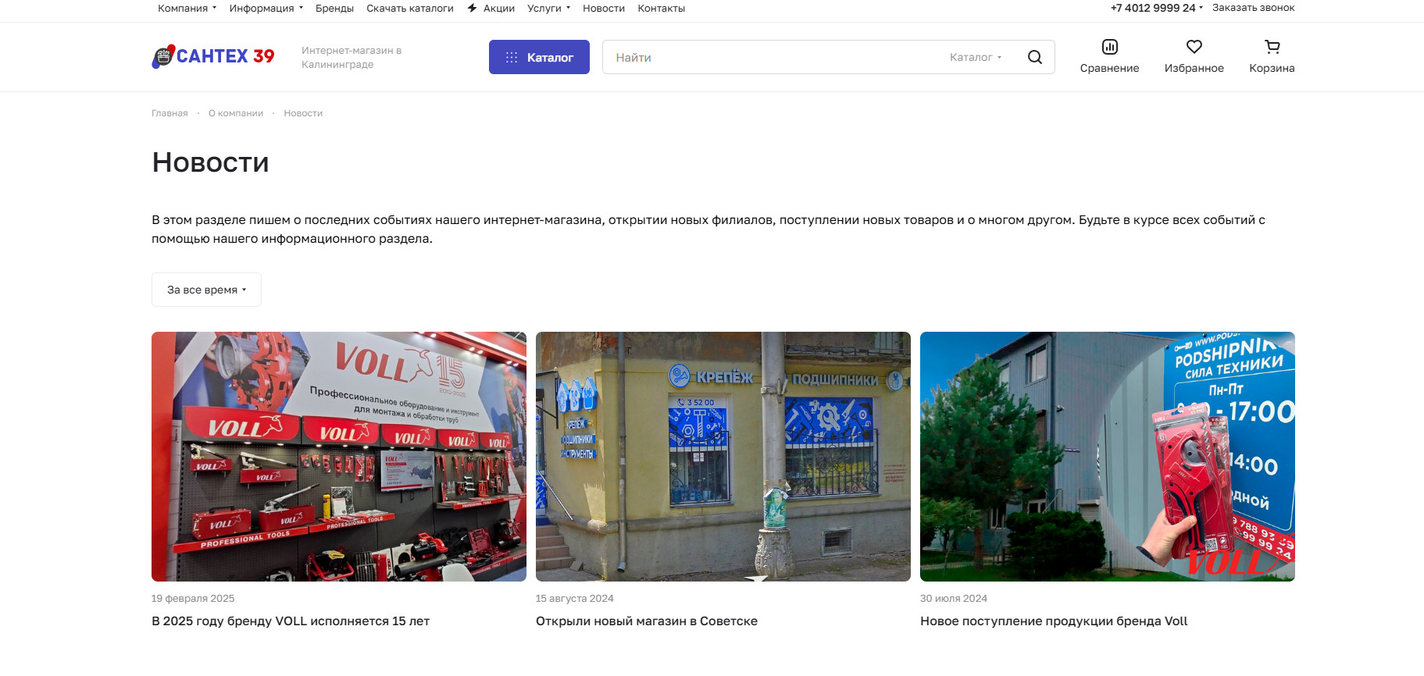The width and height of the screenshot is (1424, 676).
Task: Open Акции in top menu
Action: click(x=498, y=8)
